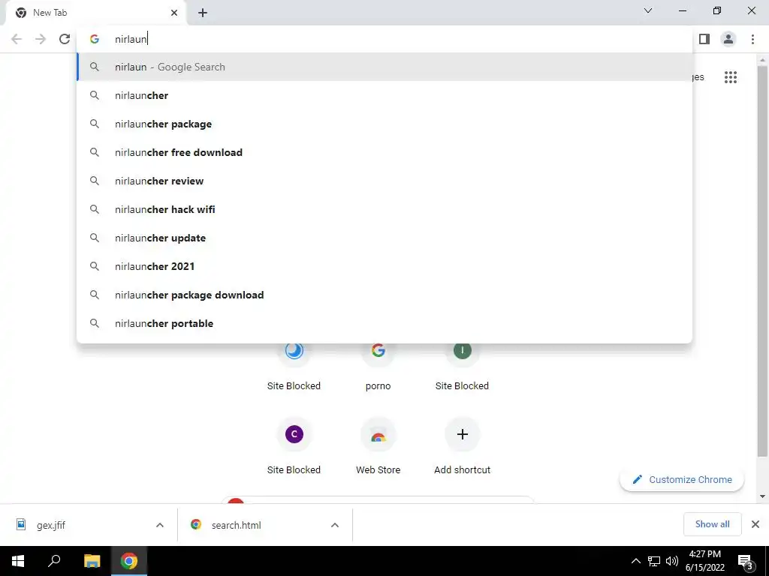Image resolution: width=769 pixels, height=576 pixels.
Task: Click the address bar typed 'nirlaun'
Action: (384, 39)
